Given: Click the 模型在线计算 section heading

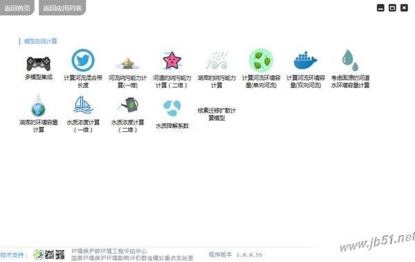Looking at the screenshot, I should click(x=41, y=41).
